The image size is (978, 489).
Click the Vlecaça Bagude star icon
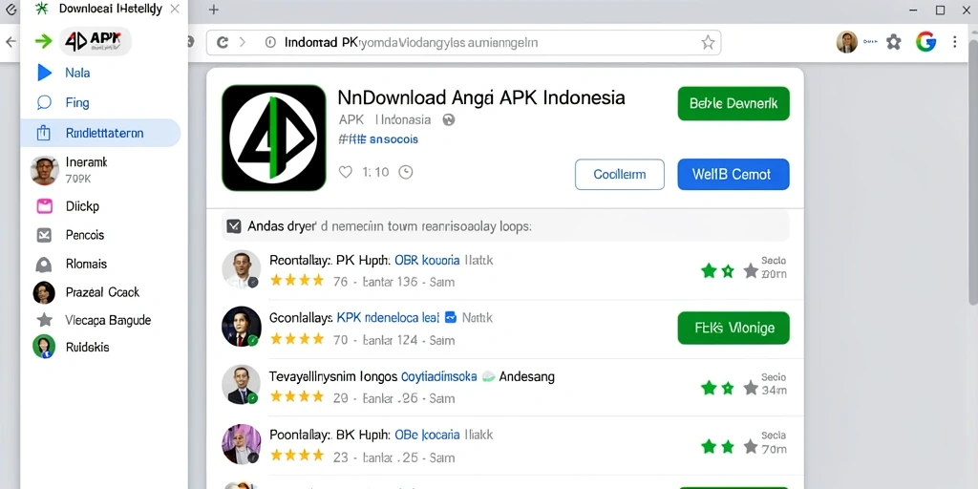[44, 320]
